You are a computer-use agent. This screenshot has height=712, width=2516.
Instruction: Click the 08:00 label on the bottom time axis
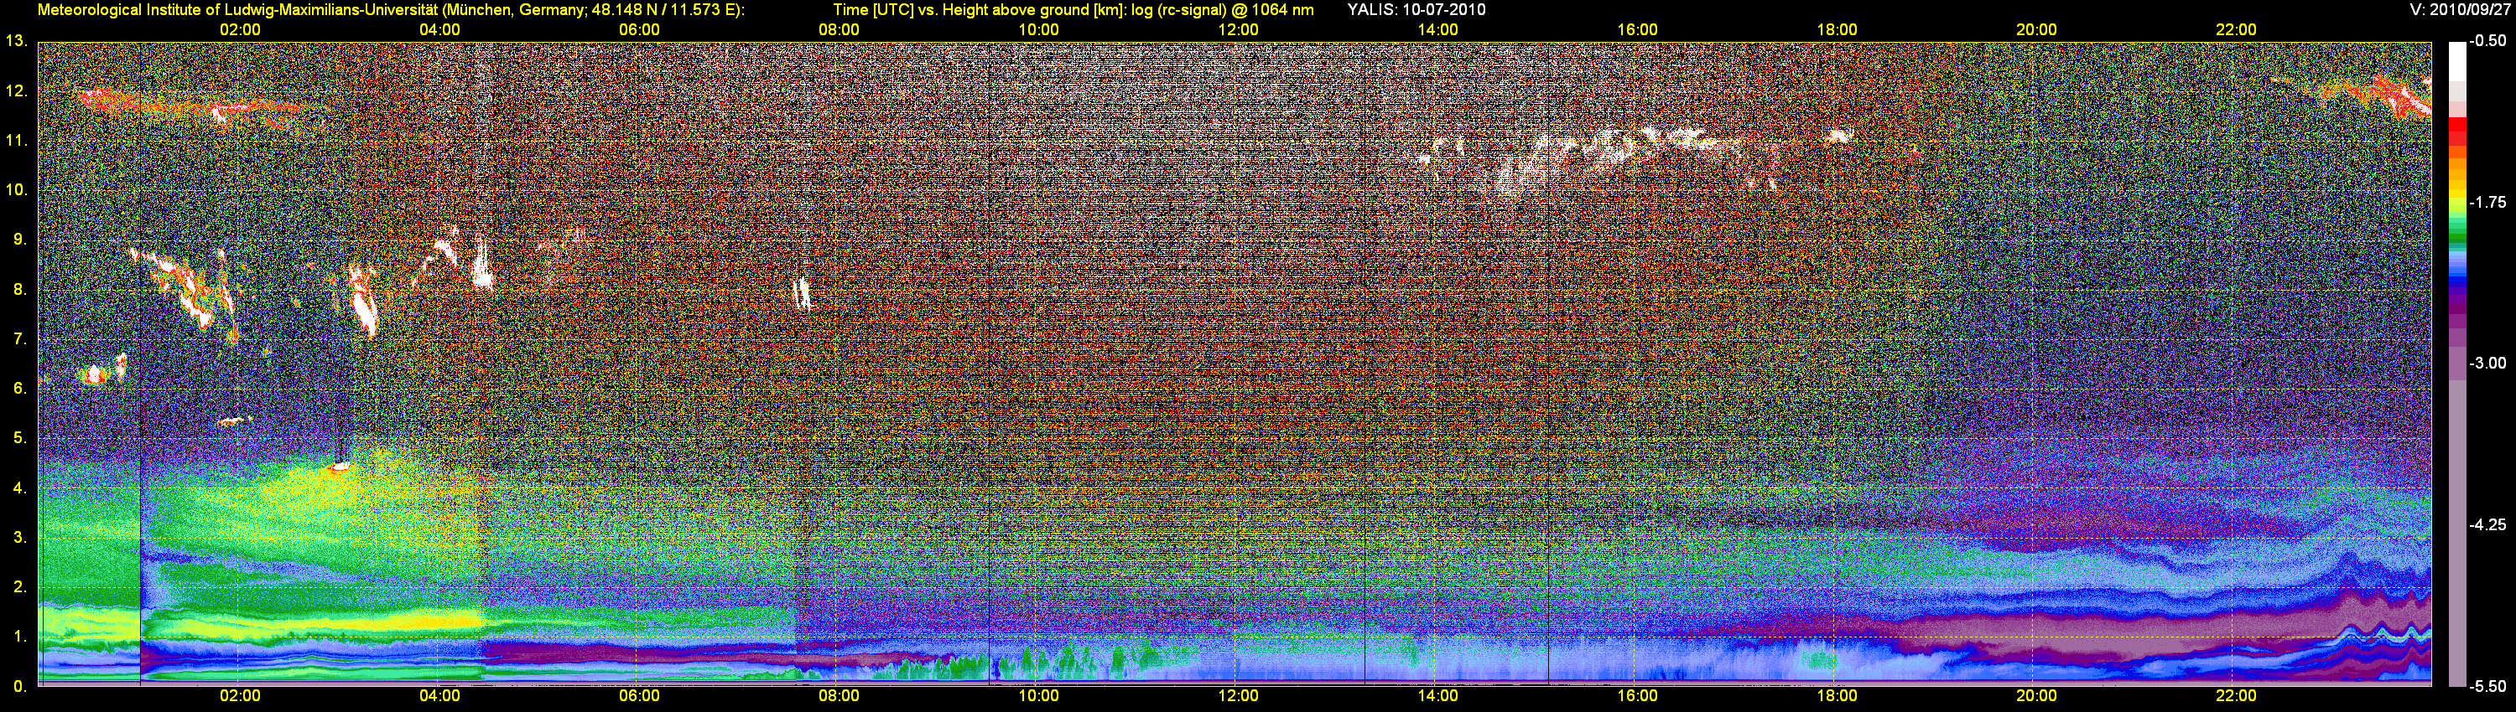[x=839, y=696]
